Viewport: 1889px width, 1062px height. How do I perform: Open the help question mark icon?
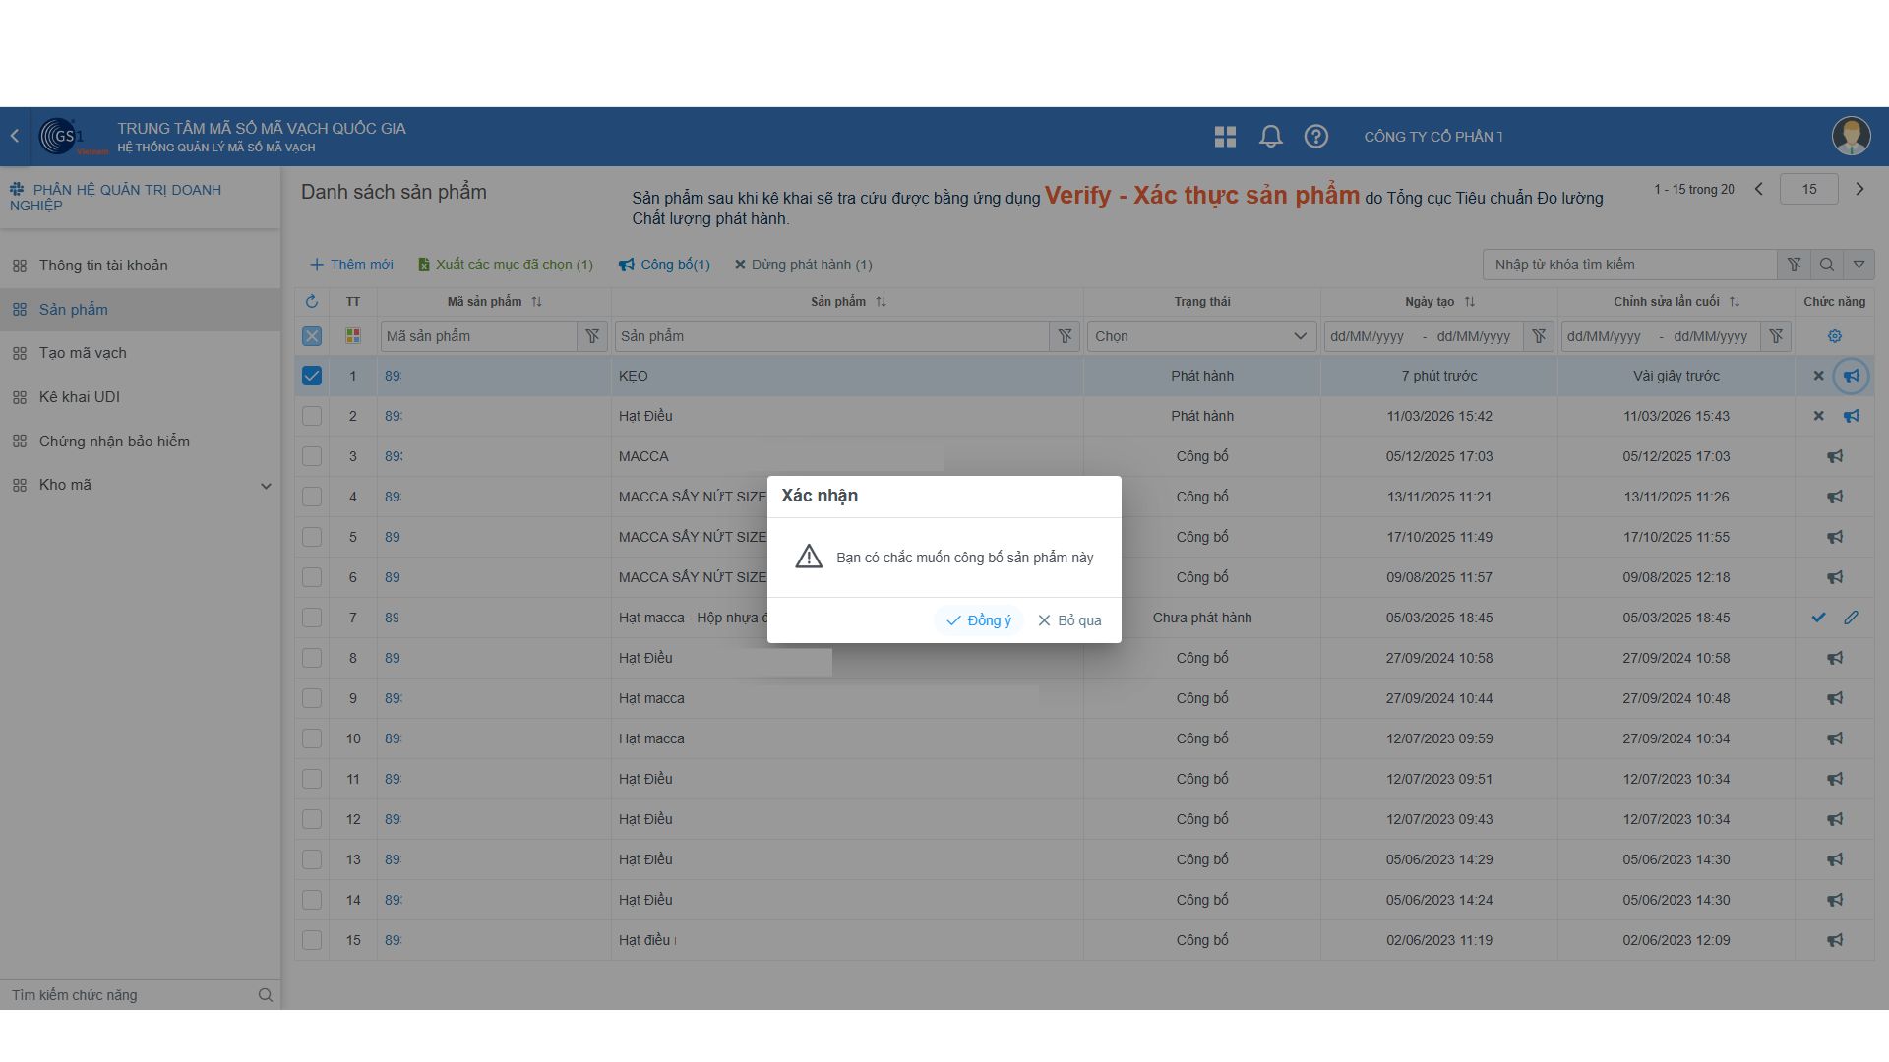(1315, 137)
